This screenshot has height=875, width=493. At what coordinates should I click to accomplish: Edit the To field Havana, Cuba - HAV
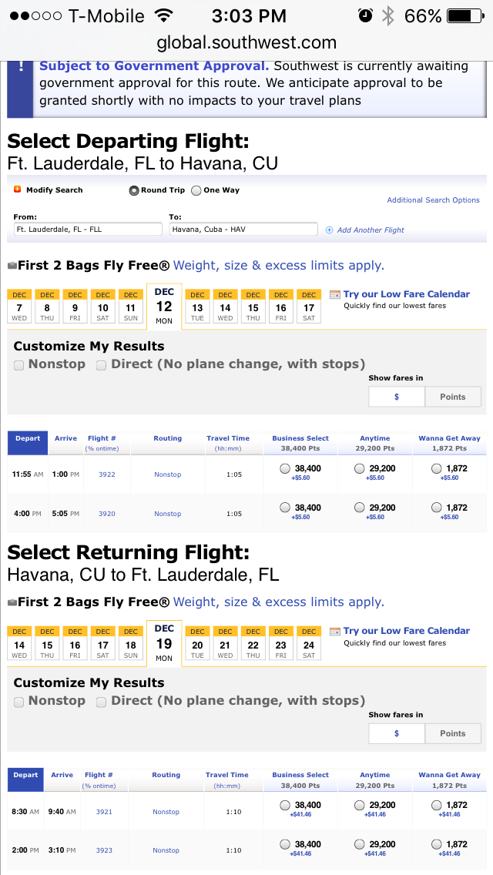pos(243,230)
